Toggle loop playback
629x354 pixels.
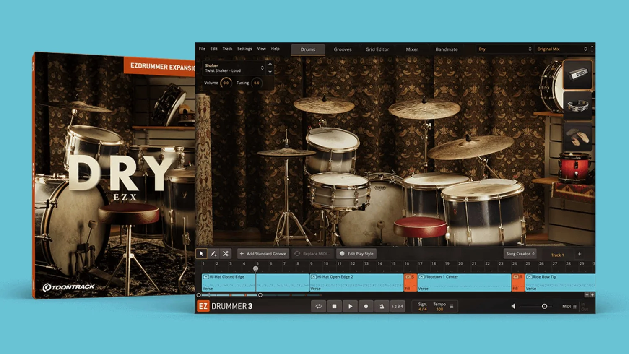[x=318, y=307]
